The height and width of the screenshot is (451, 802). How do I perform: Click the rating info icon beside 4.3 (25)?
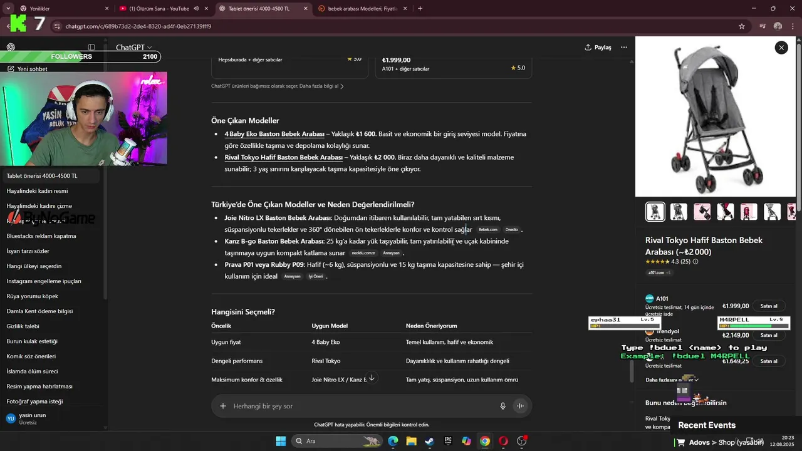[695, 262]
